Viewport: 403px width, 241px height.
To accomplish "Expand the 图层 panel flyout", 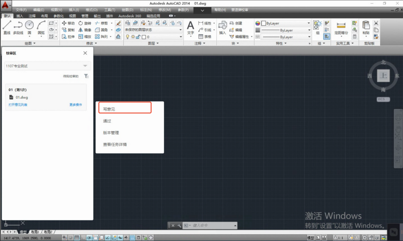I will click(x=153, y=43).
